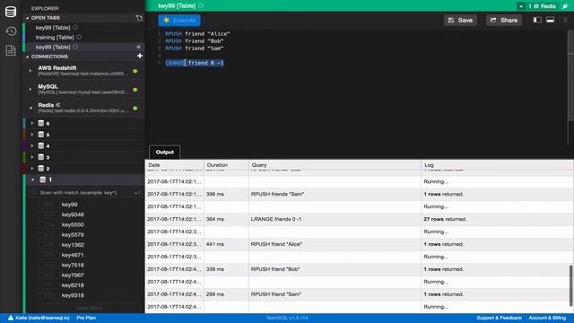Expand the MySQL connection
Viewport: 574px width, 323px height.
(30, 89)
